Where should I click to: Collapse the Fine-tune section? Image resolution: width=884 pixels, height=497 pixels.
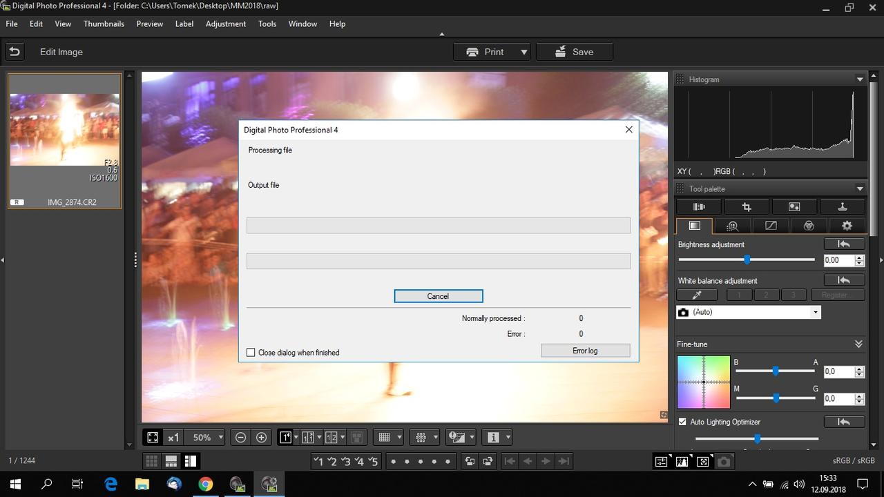click(x=858, y=344)
